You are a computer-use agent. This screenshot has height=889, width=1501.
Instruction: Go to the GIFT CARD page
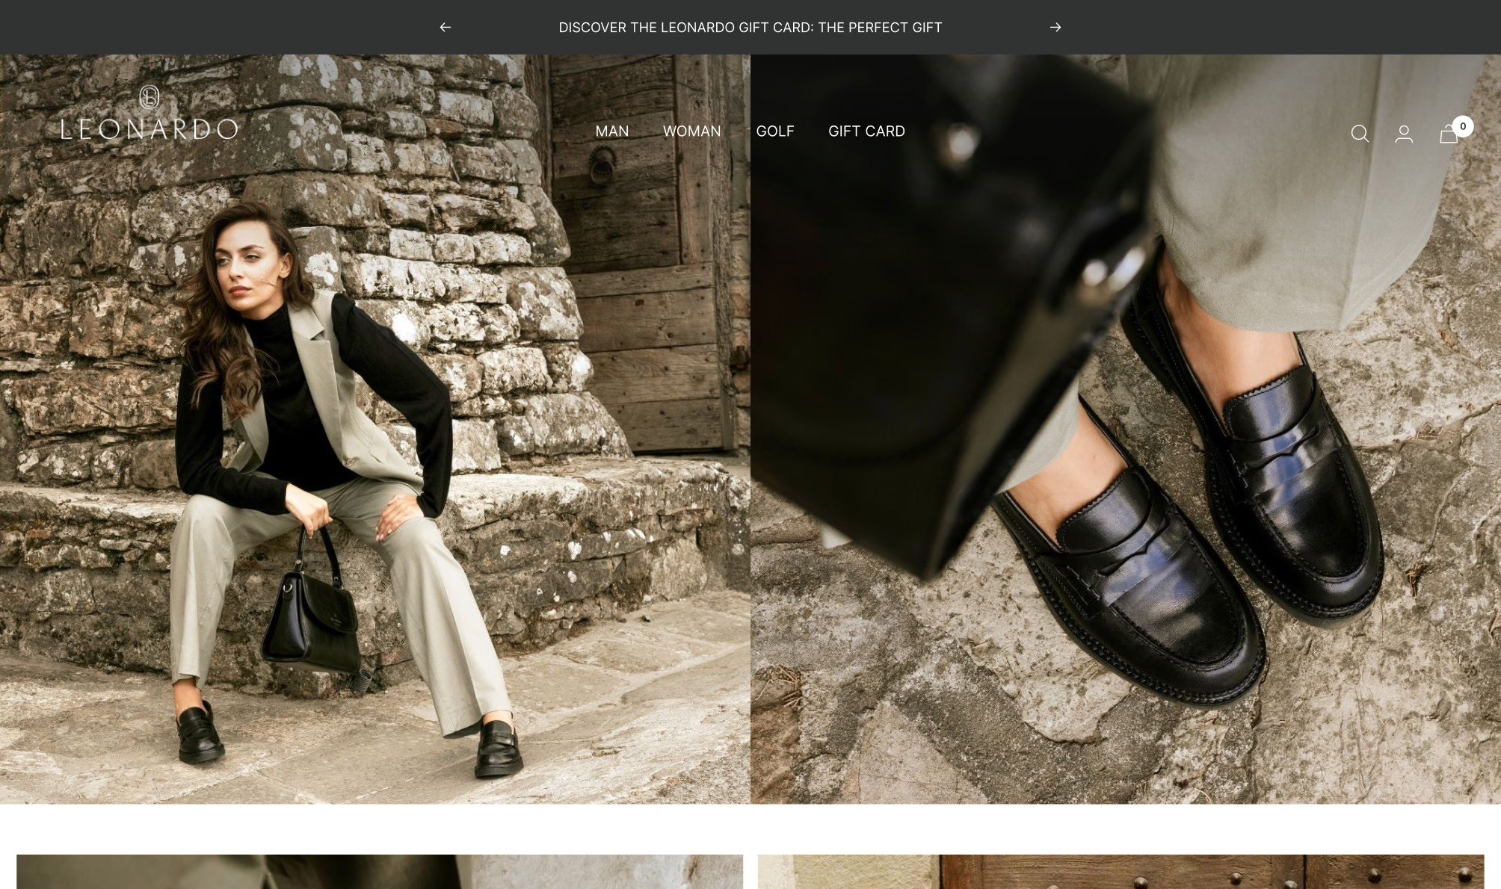point(866,131)
